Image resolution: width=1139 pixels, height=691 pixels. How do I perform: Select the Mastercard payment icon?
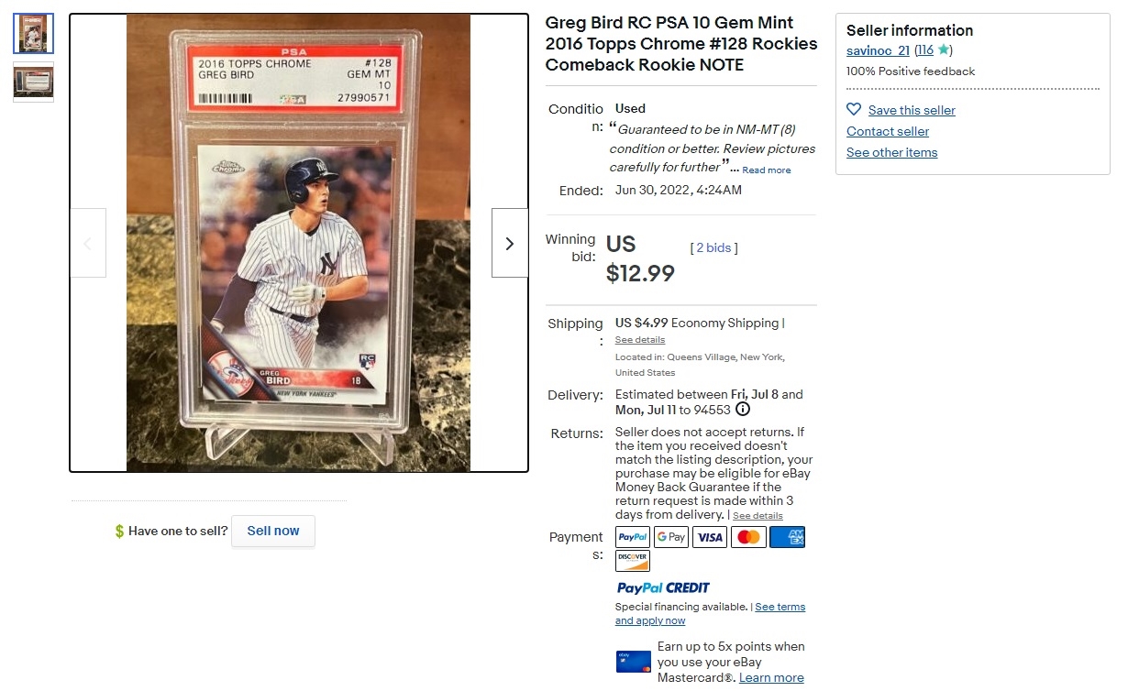[x=748, y=537]
